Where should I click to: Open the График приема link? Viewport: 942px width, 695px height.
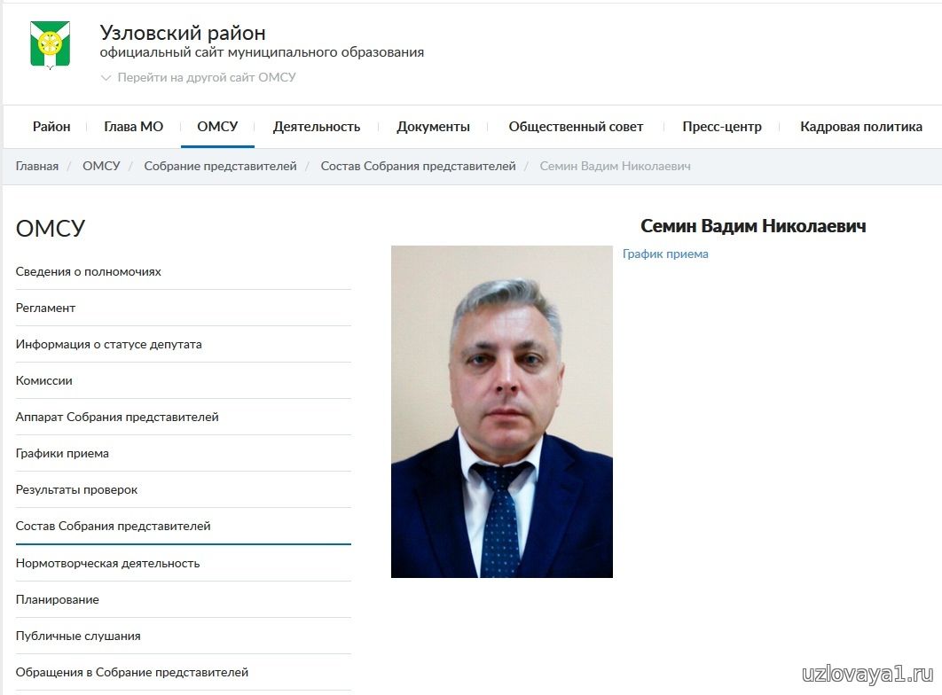665,254
